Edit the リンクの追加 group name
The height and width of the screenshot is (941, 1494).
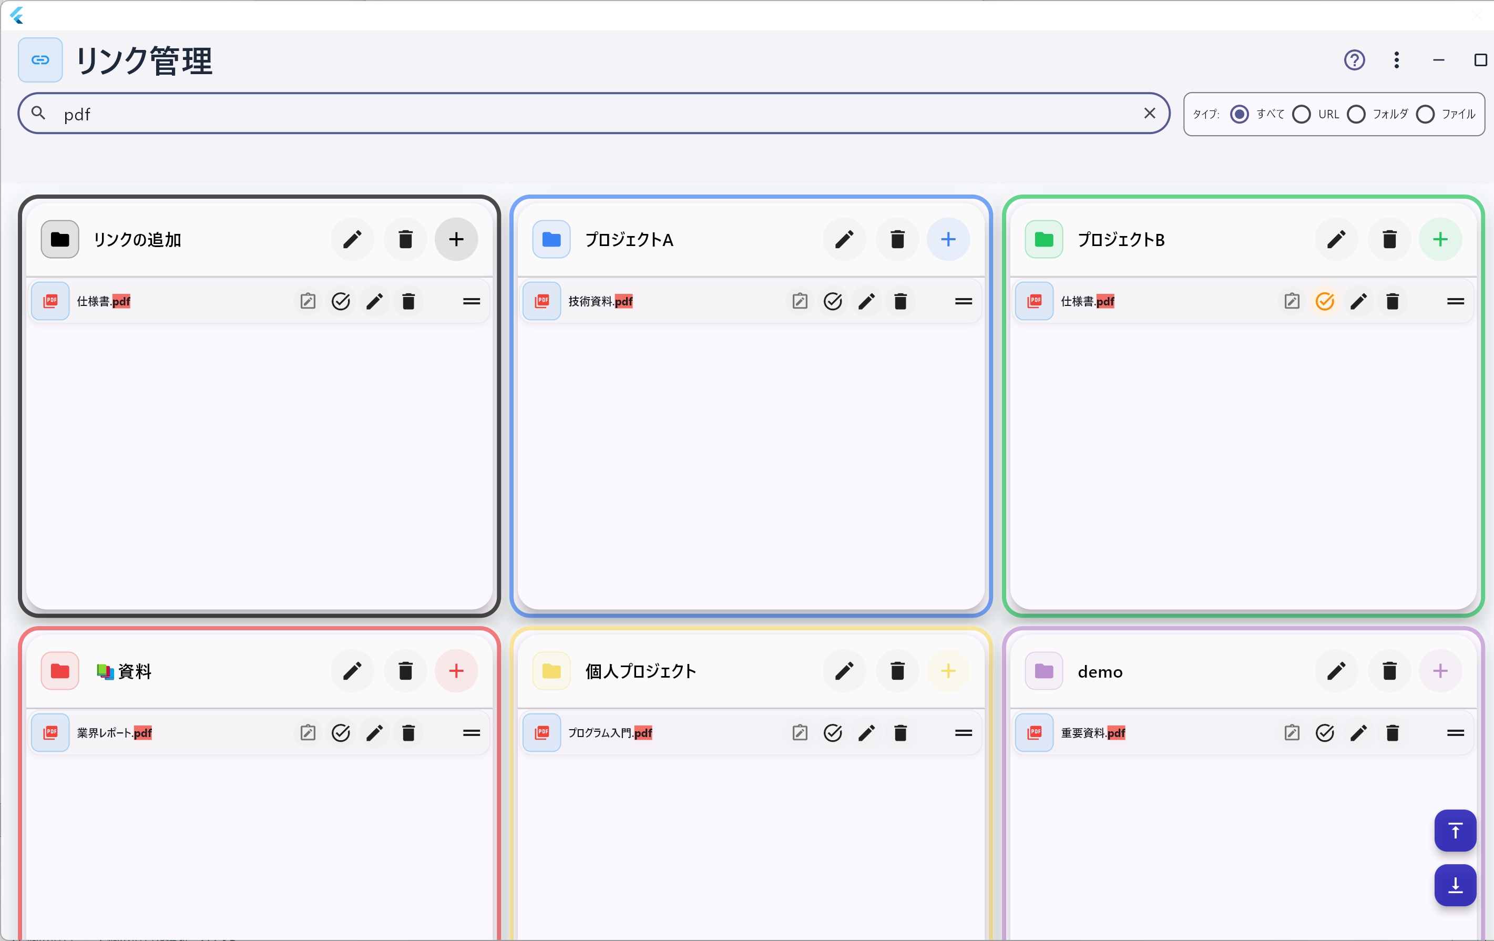point(352,239)
